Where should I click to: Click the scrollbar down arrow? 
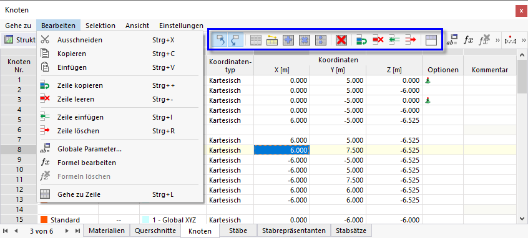tap(522, 219)
